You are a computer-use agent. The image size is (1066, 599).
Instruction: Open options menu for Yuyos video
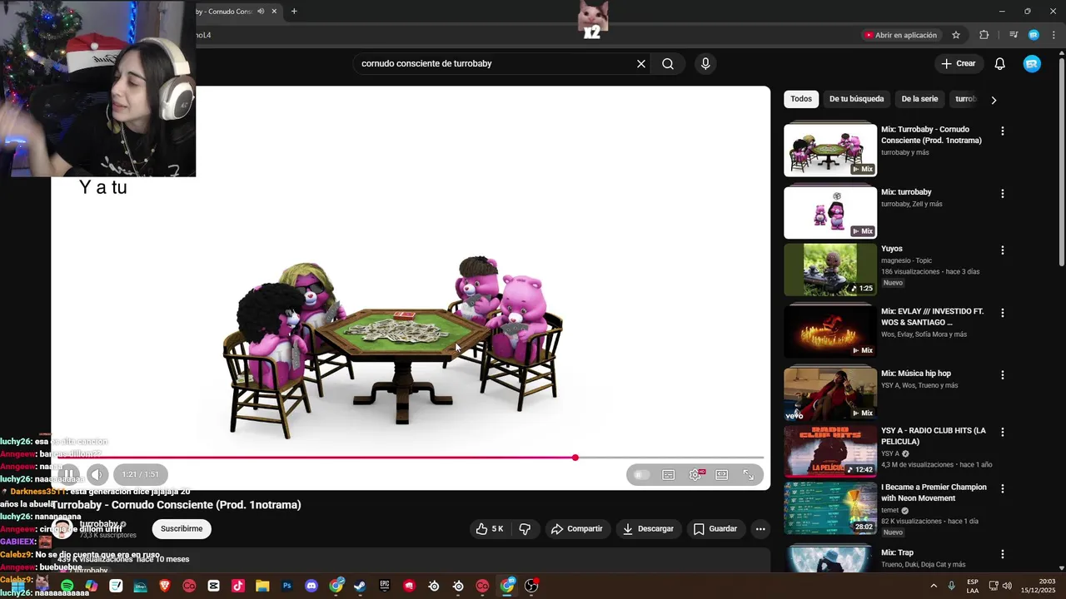[x=1003, y=250]
